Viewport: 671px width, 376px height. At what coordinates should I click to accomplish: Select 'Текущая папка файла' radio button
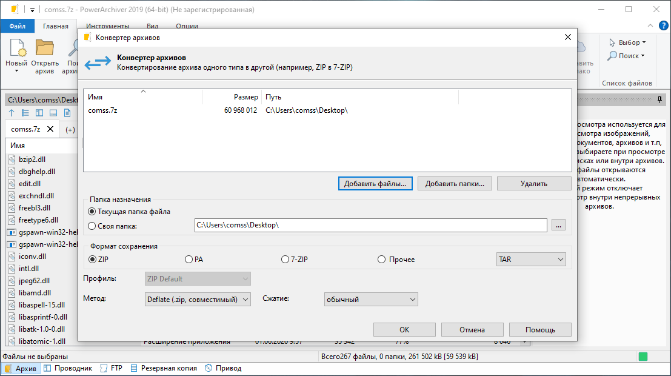[92, 212]
